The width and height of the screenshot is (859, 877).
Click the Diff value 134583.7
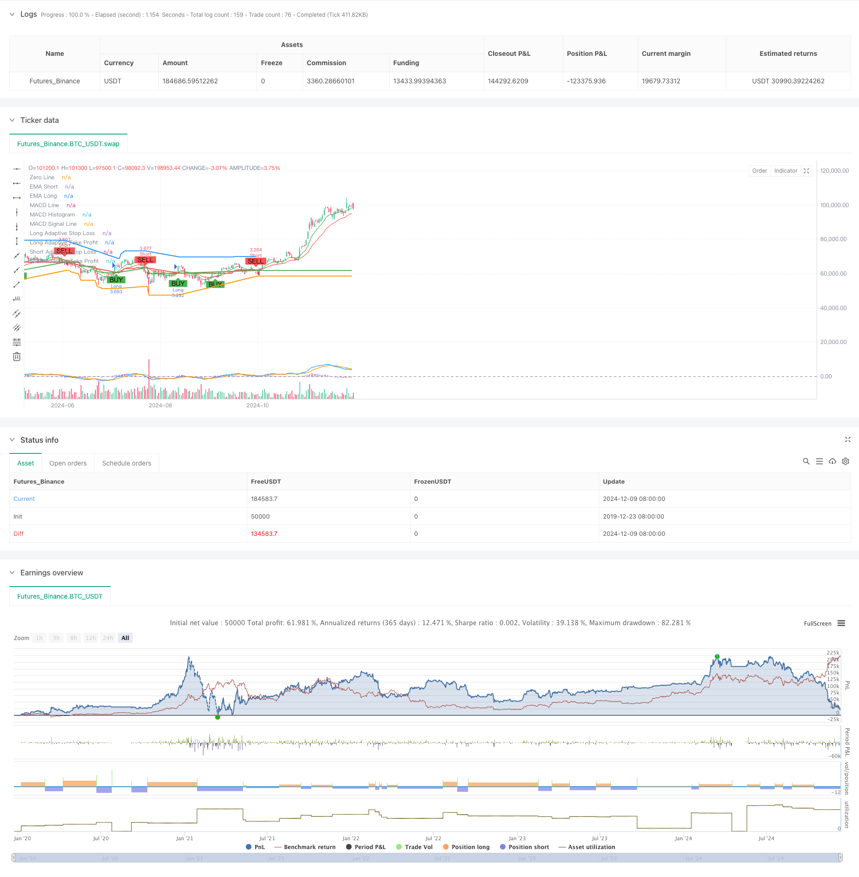264,533
